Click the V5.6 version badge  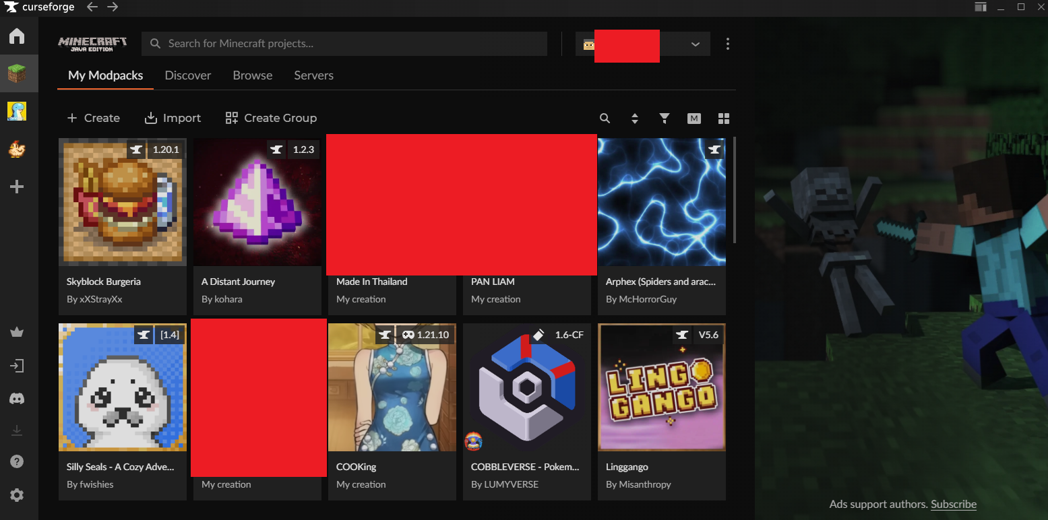[708, 335]
